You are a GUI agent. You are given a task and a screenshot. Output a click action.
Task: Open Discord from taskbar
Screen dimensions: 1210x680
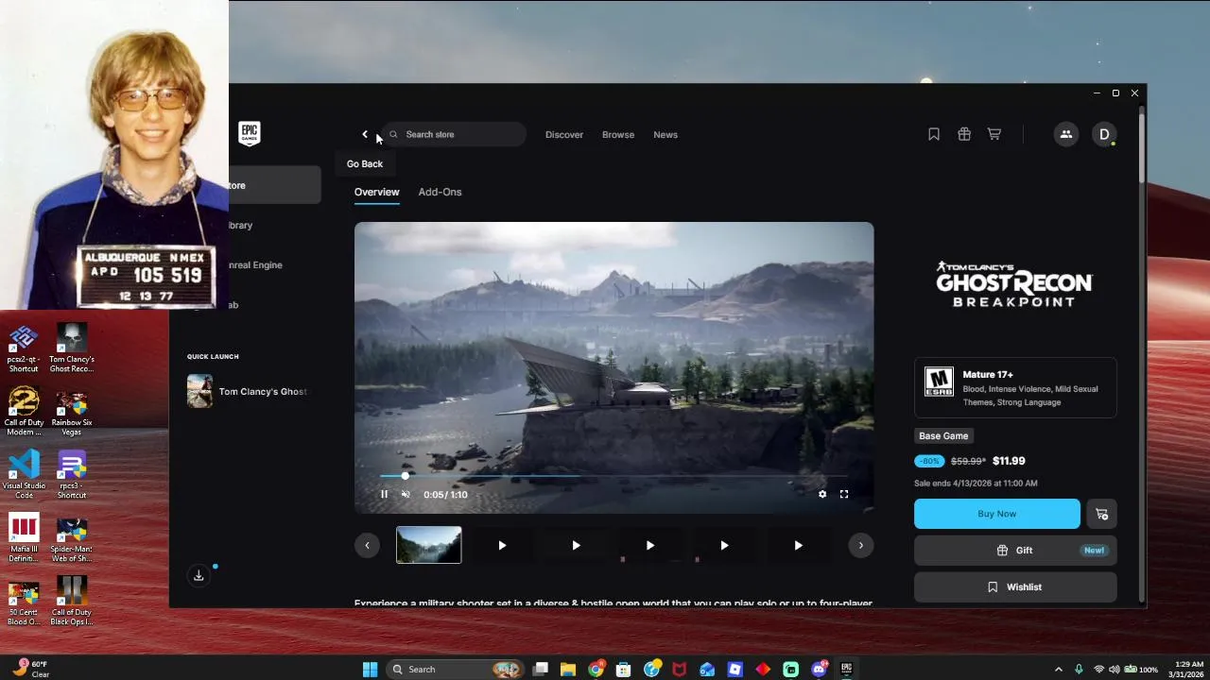819,670
